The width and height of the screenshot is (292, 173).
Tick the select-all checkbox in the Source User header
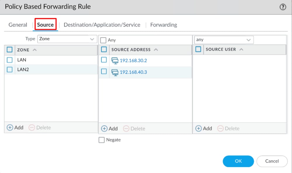coord(198,49)
